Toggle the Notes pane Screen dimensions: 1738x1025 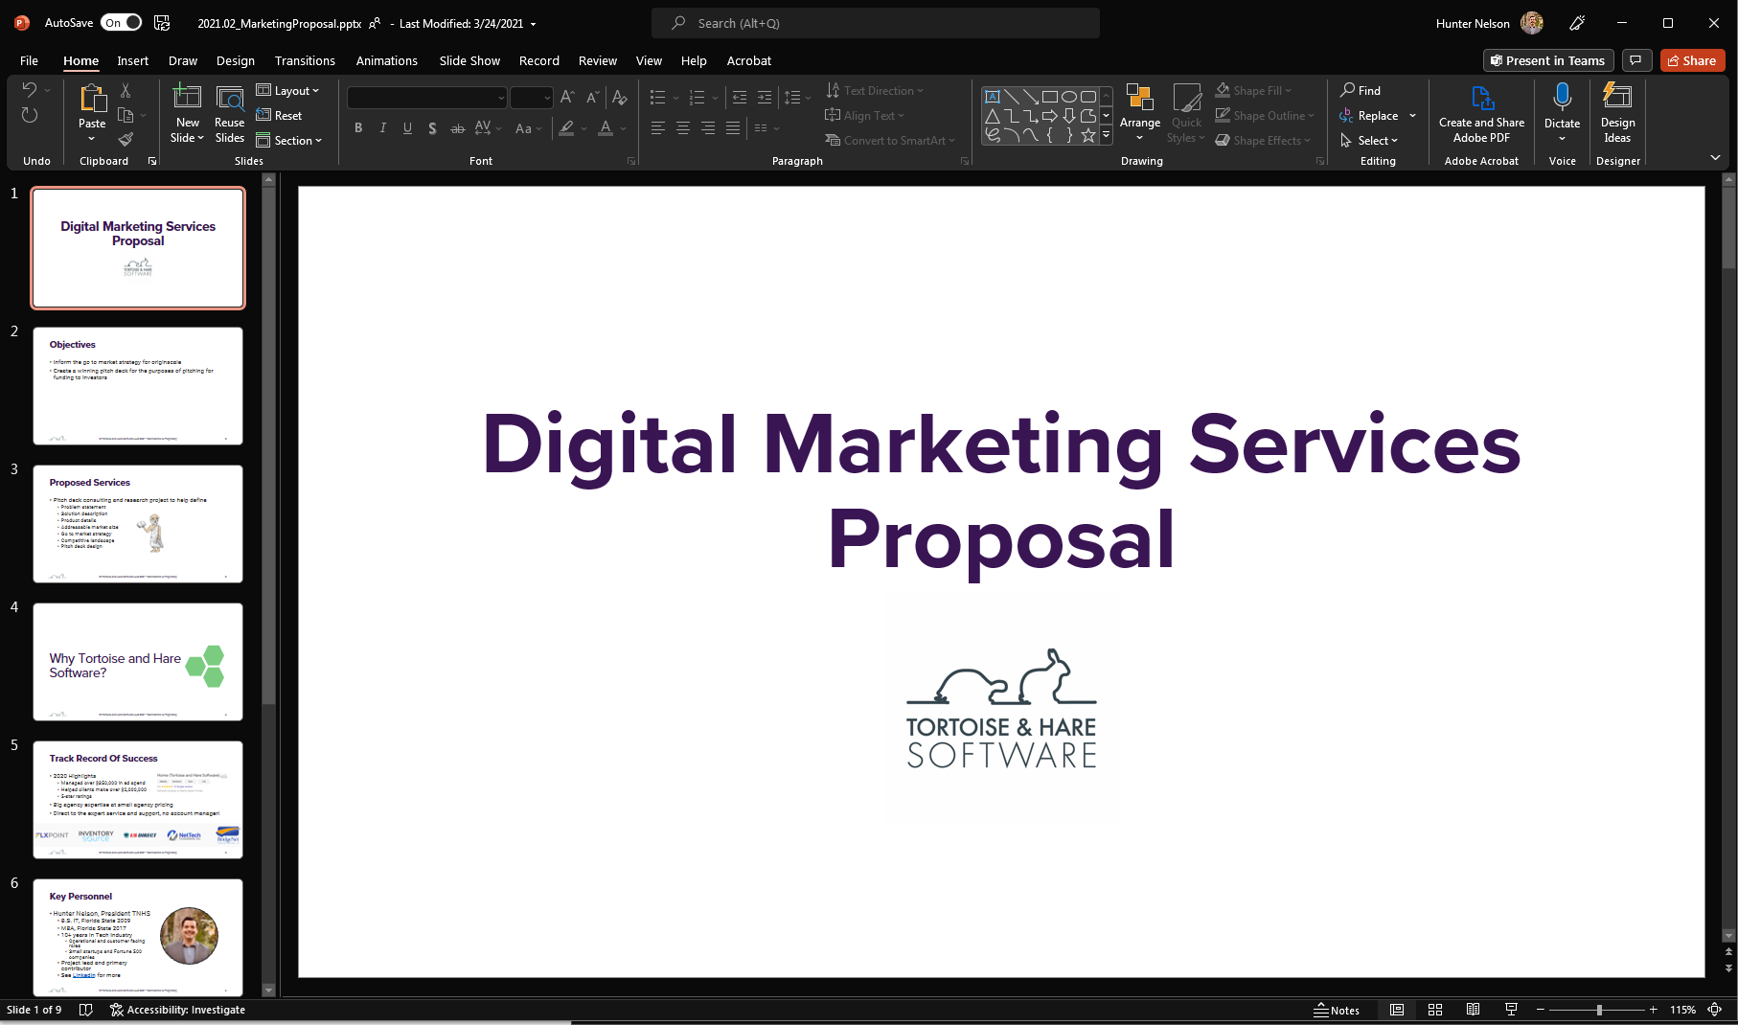pyautogui.click(x=1338, y=1010)
